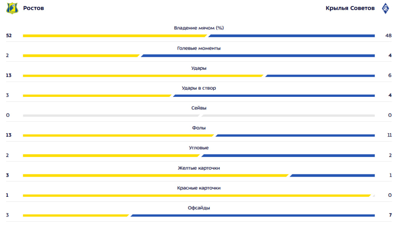Click the blue Офсайды bar showing 7
Image resolution: width=397 pixels, height=227 pixels.
252,216
